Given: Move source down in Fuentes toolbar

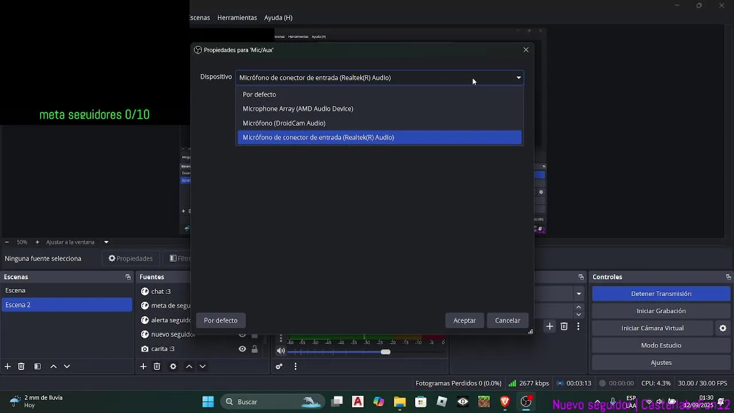Looking at the screenshot, I should tap(202, 367).
